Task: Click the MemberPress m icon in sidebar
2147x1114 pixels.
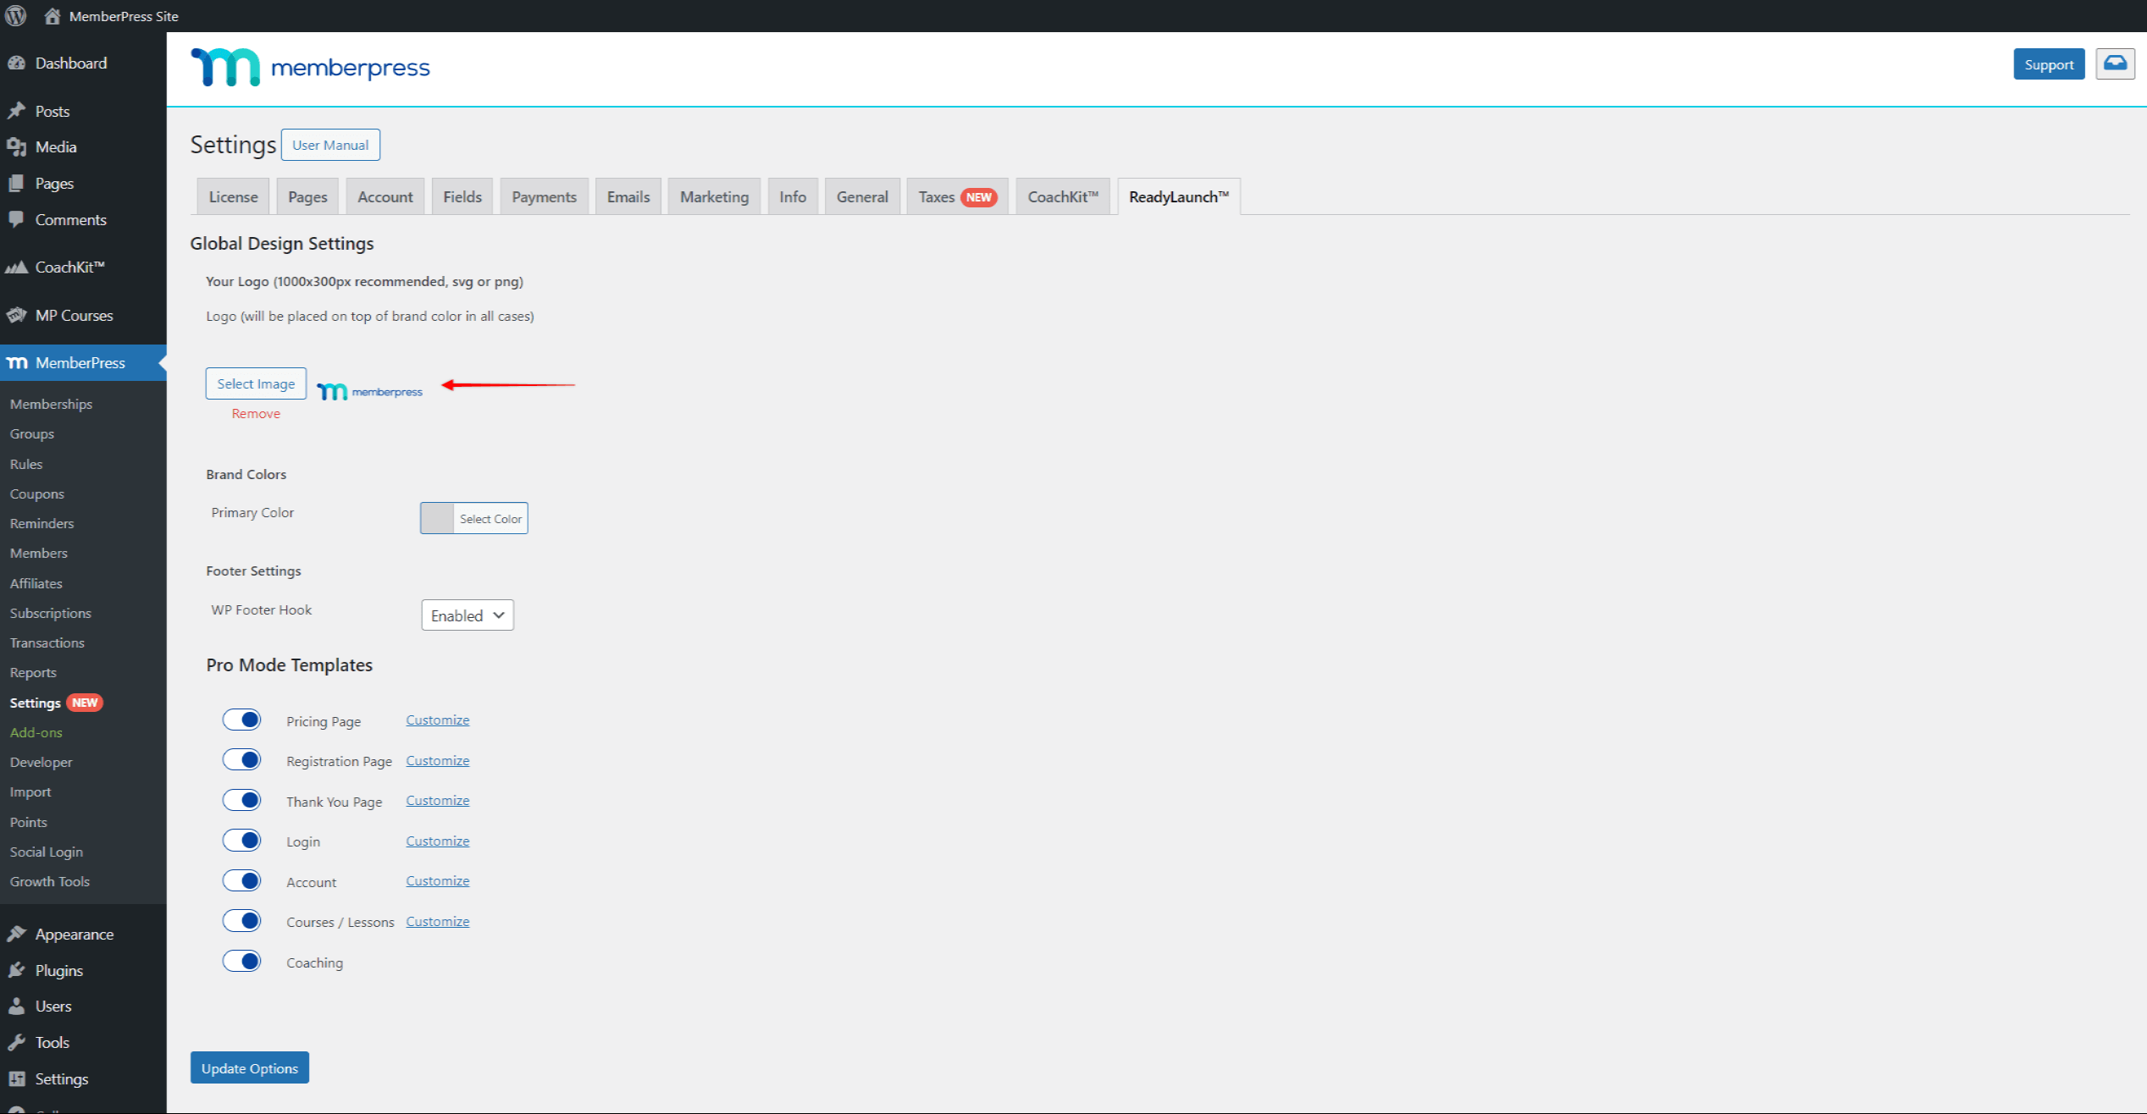Action: (x=17, y=363)
